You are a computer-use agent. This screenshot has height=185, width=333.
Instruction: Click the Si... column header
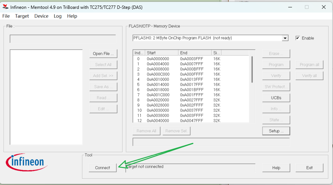coord(217,53)
